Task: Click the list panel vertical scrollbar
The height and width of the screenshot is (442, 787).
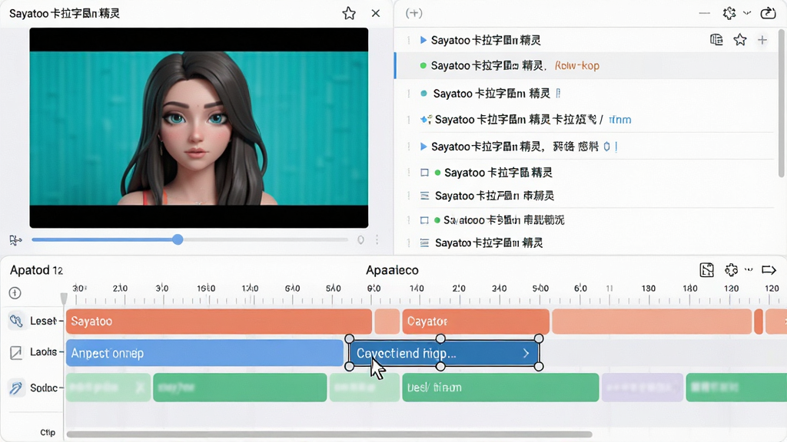Action: point(781,103)
